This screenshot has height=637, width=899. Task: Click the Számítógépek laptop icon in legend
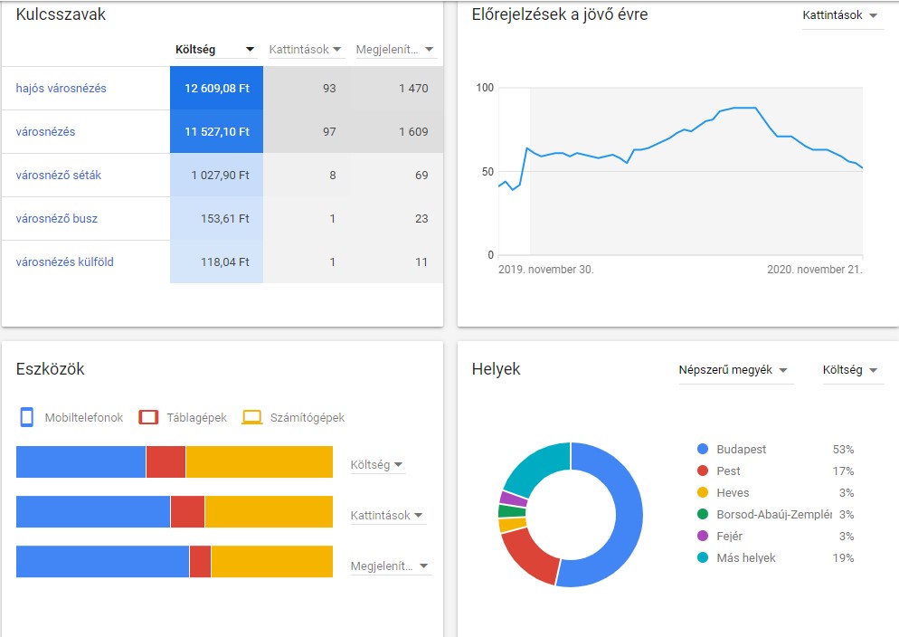251,417
